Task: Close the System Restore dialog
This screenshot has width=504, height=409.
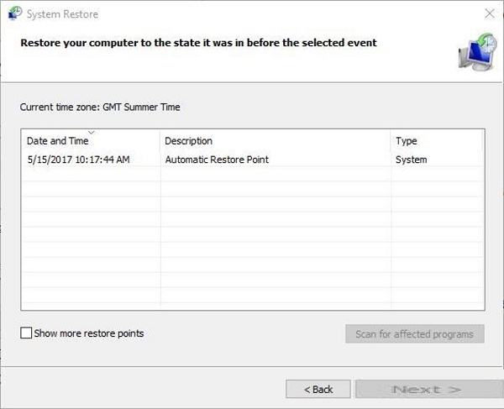Action: point(489,13)
